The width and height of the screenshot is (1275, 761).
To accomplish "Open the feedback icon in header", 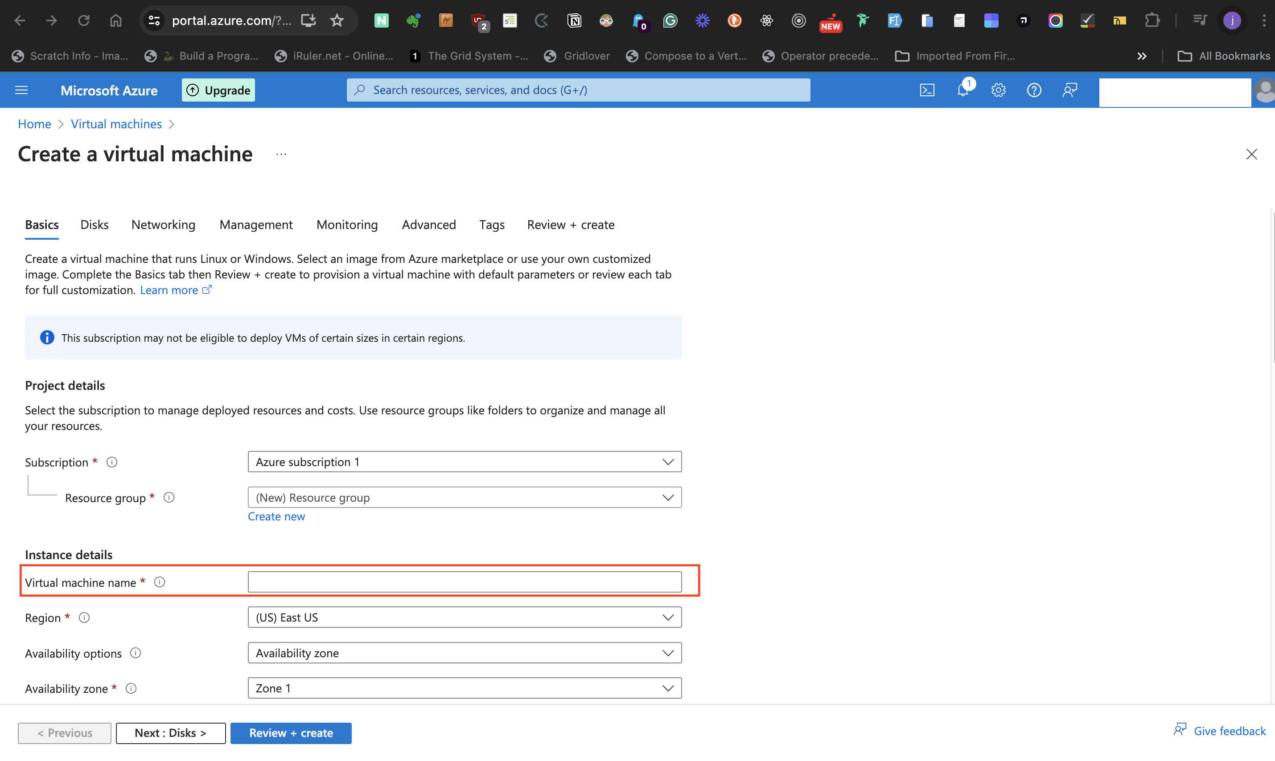I will click(1069, 90).
